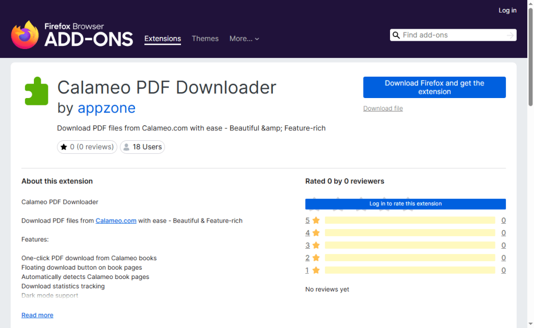Screen dimensions: 534x328
Task: Click Download Firefox and get the extension
Action: pyautogui.click(x=434, y=87)
